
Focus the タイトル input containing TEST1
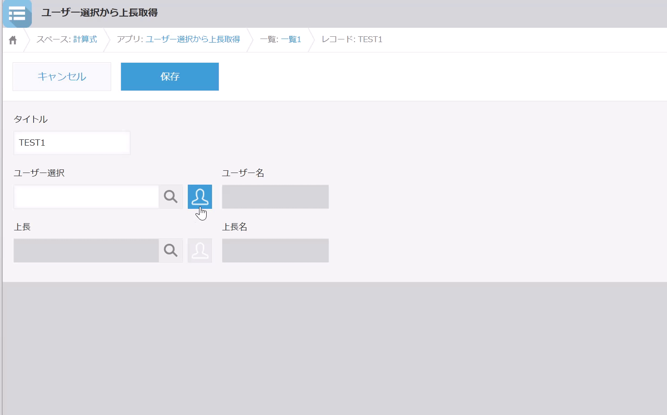click(x=72, y=143)
